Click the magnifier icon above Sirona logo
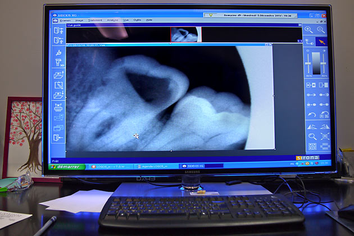The image size is (354, 236). point(311,136)
